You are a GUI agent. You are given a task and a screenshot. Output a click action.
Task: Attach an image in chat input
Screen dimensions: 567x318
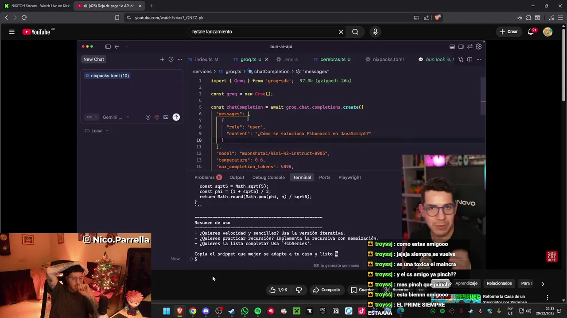click(x=166, y=117)
